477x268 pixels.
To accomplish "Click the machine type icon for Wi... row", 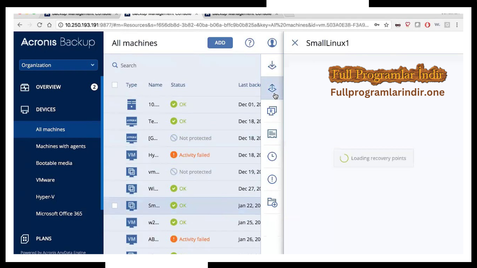I will 132,189.
